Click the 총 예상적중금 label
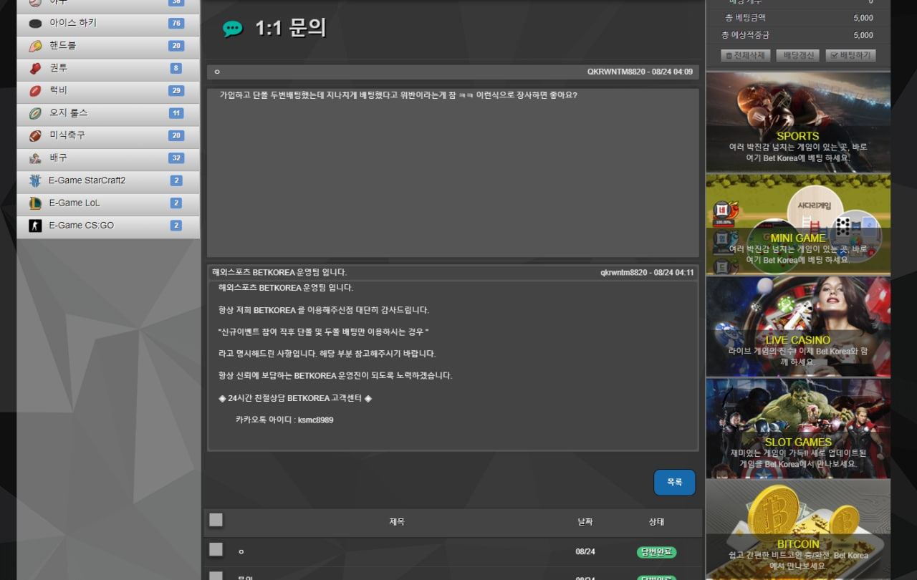Screen dimensions: 917x580 coord(745,35)
